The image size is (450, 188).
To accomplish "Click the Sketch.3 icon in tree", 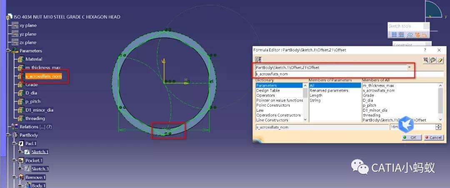I will [x=27, y=169].
